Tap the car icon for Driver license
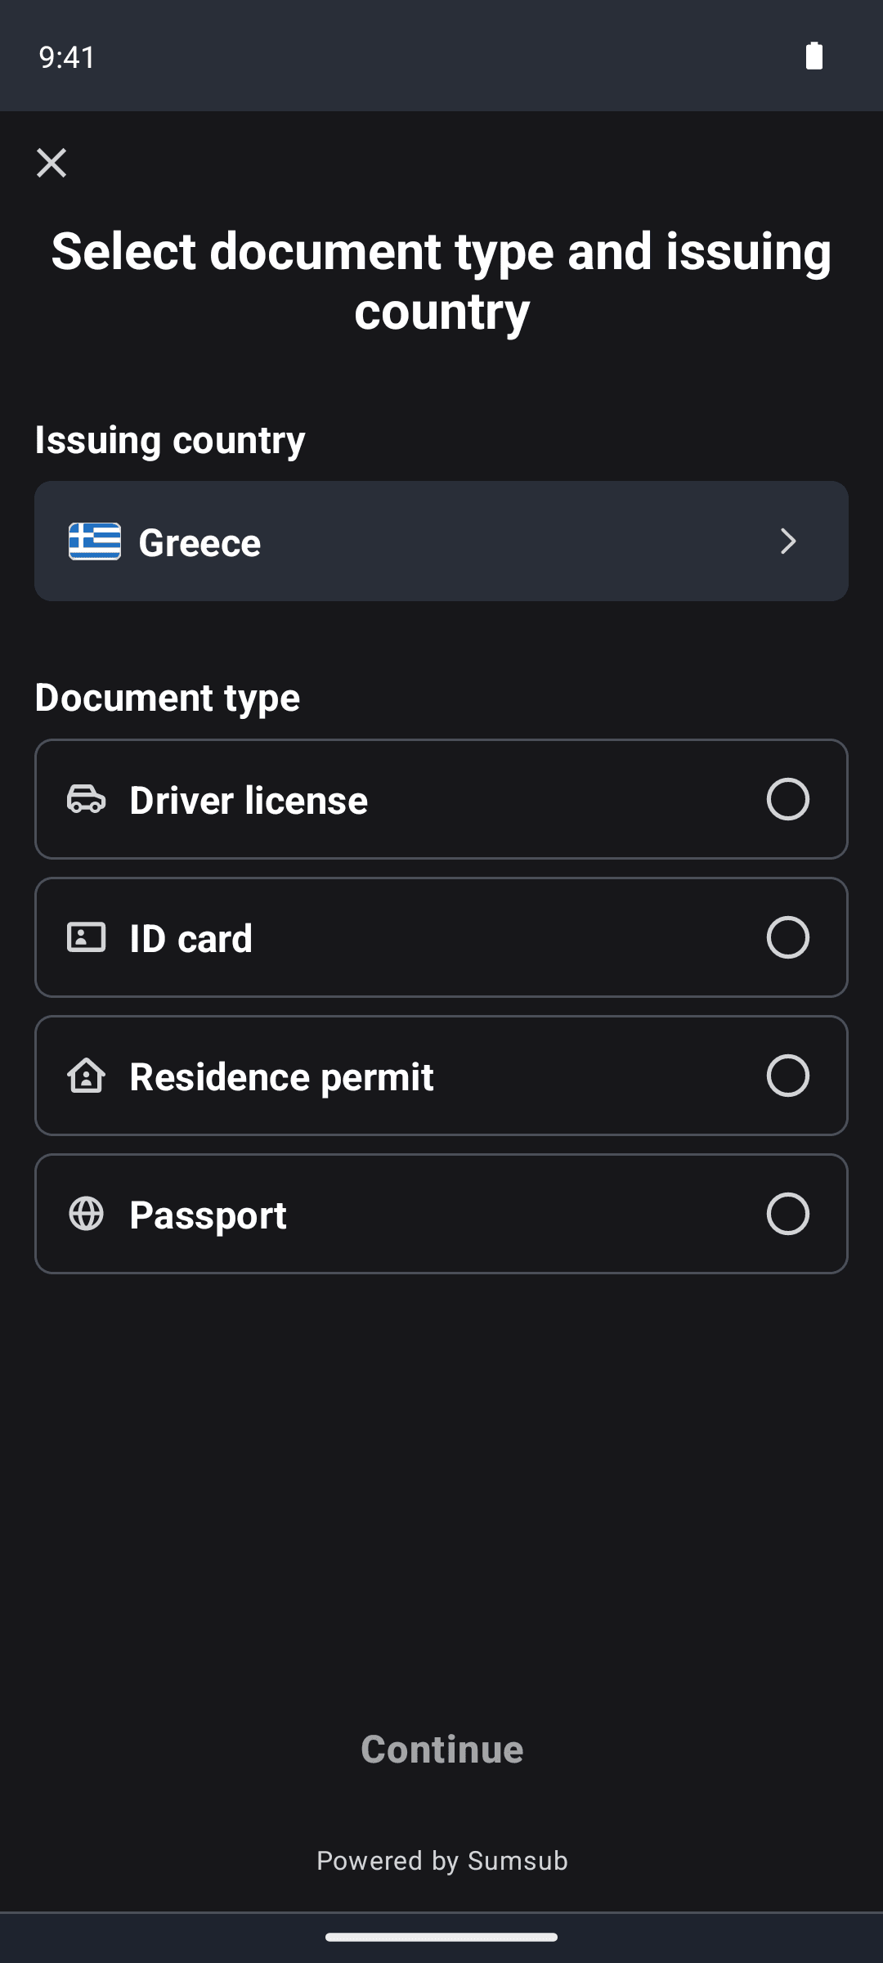The width and height of the screenshot is (883, 1963). pyautogui.click(x=86, y=799)
